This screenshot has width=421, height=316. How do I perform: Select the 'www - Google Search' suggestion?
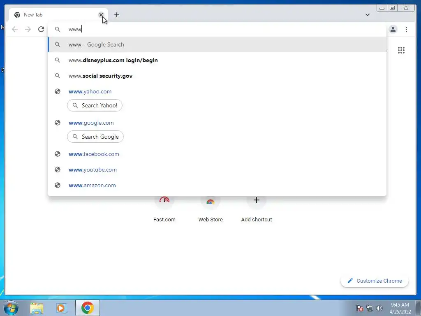pos(217,44)
